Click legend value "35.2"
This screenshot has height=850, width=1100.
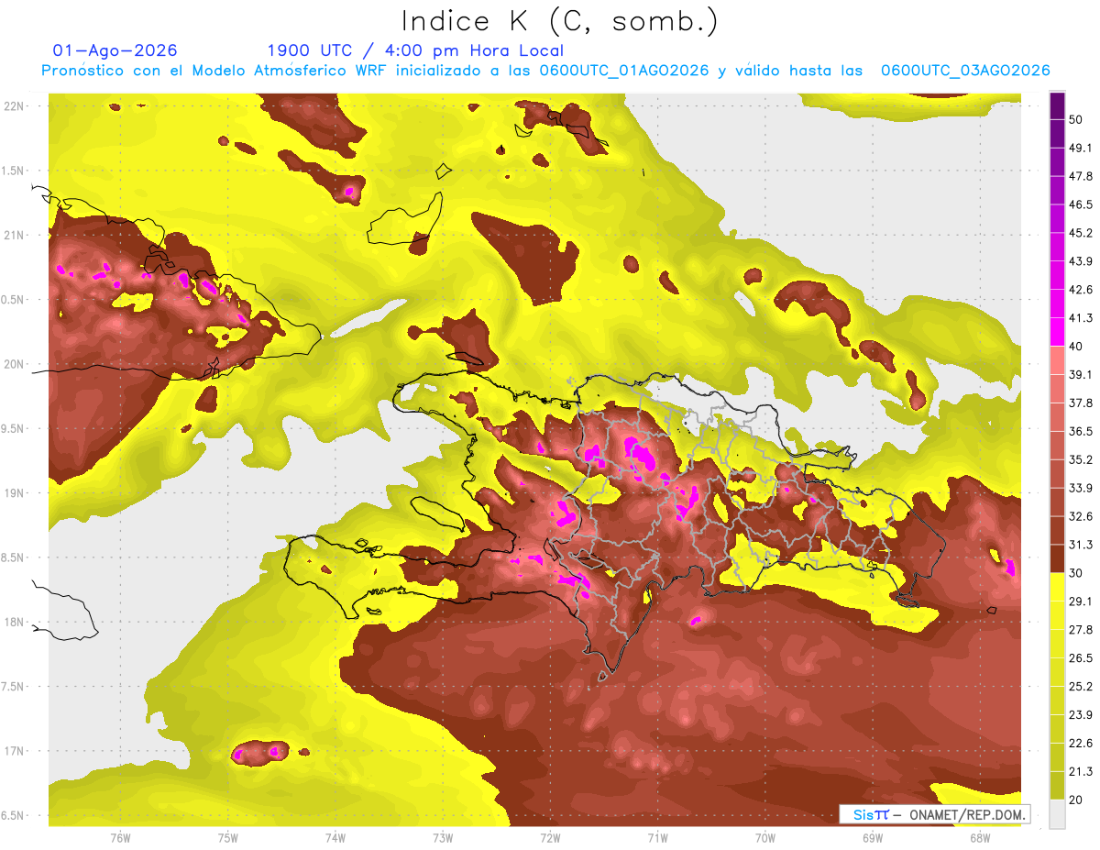(1080, 459)
